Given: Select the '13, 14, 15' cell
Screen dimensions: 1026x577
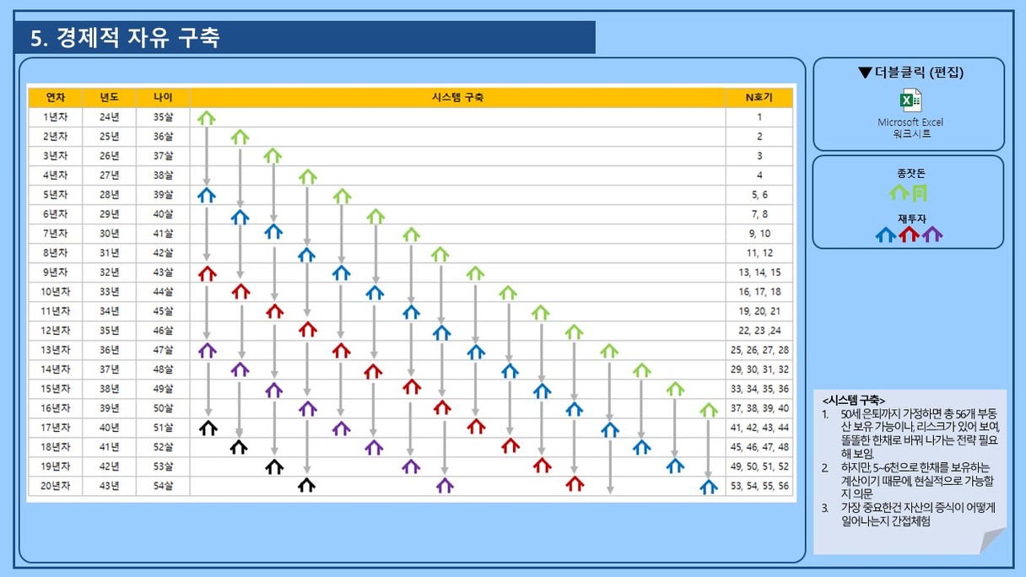Looking at the screenshot, I should click(x=759, y=272).
